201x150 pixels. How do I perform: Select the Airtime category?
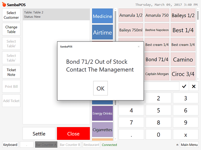pos(102,32)
